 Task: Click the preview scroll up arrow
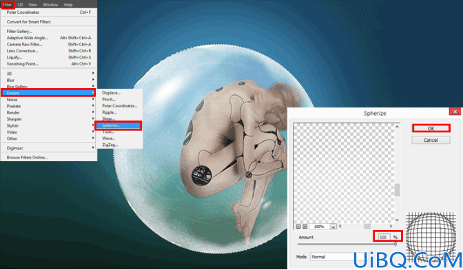point(397,127)
